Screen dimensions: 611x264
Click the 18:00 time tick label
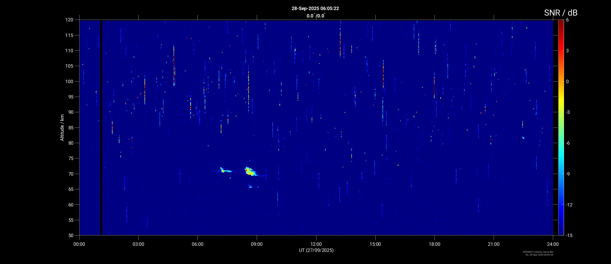pos(434,244)
